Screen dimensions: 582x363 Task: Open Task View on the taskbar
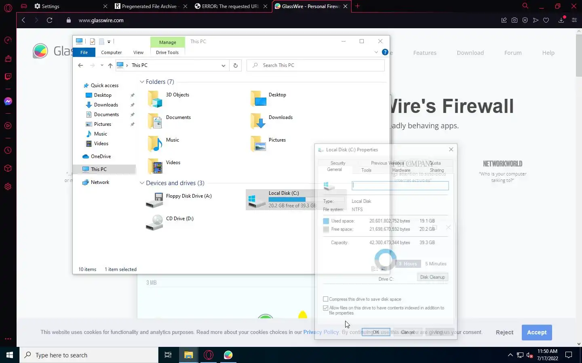tap(168, 355)
